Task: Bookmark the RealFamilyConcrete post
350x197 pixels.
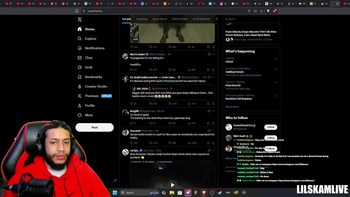Action: [x=208, y=104]
